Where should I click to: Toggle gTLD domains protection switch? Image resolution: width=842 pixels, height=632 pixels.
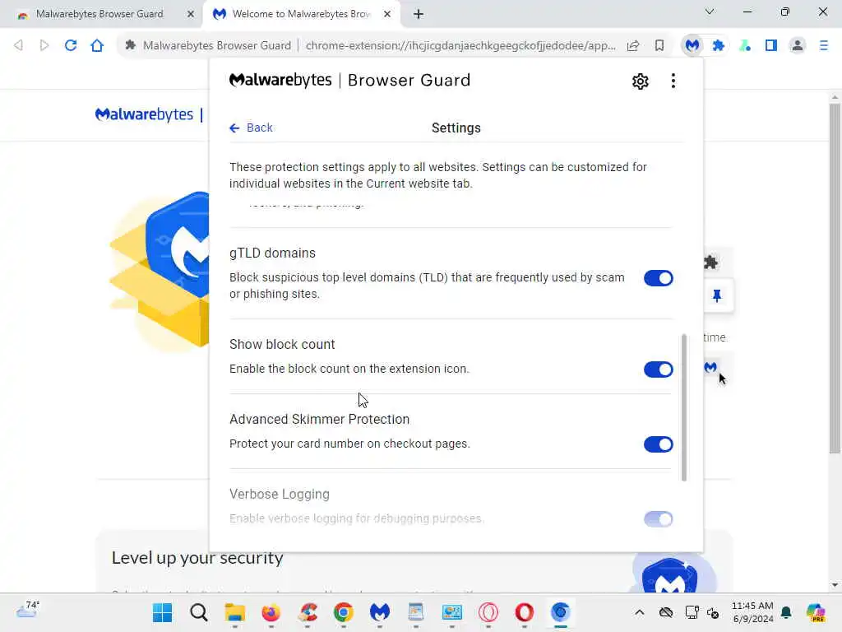coord(658,278)
